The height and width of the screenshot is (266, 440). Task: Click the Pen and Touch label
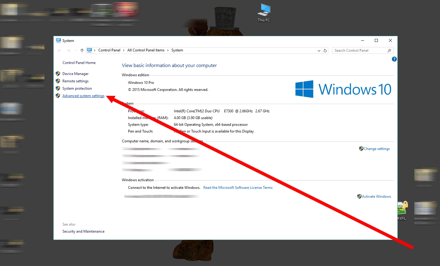(141, 131)
